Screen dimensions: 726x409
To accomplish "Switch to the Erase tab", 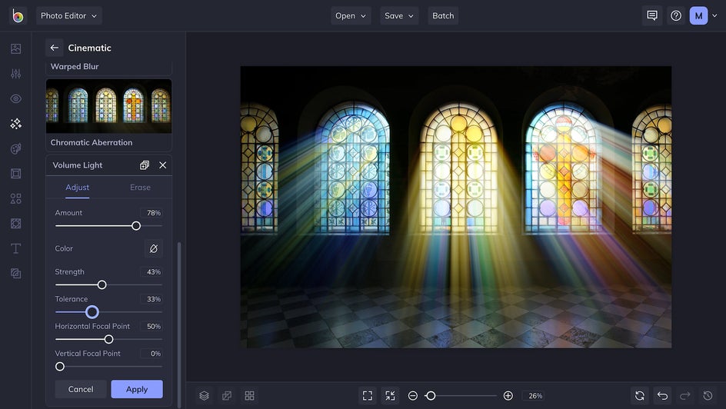I will tap(140, 188).
